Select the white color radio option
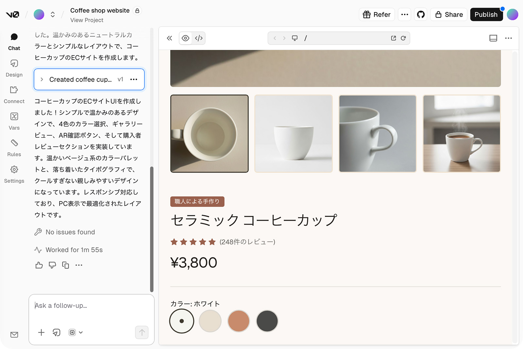 pos(182,321)
